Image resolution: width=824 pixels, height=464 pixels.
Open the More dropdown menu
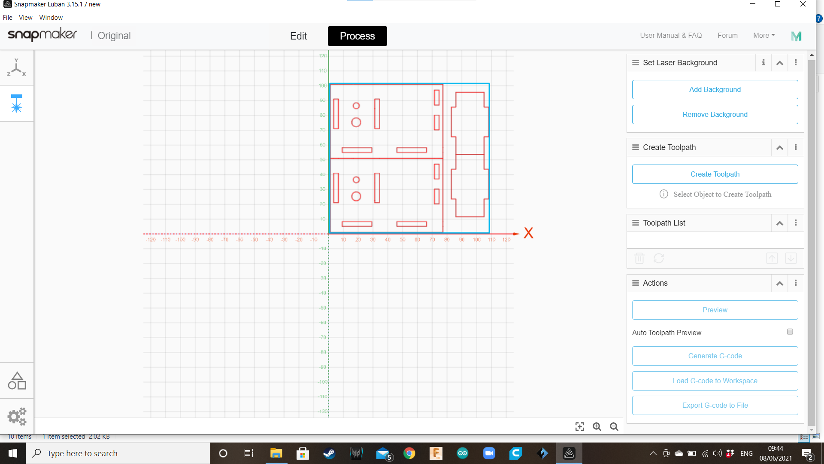763,36
